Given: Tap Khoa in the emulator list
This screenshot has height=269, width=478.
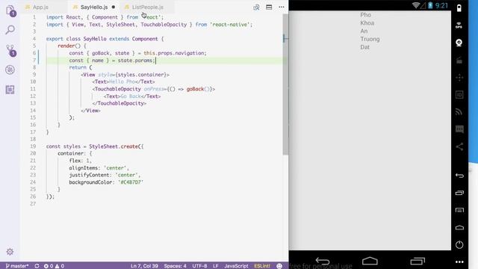Looking at the screenshot, I should (x=367, y=23).
